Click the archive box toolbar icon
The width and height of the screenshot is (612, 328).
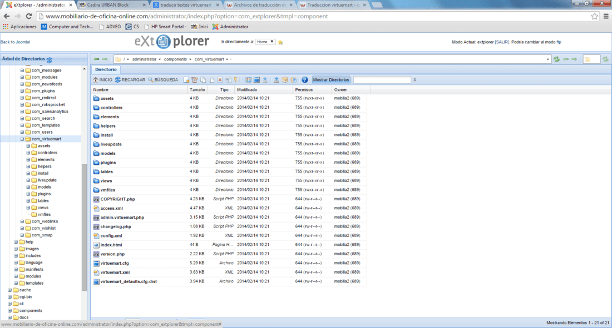[285, 80]
